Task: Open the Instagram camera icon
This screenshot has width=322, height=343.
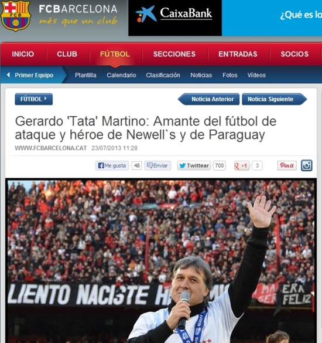Action: pos(307,165)
